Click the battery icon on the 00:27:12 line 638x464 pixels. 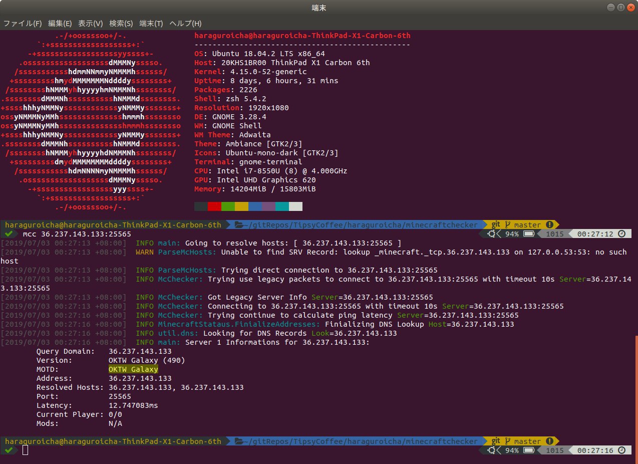click(x=528, y=234)
